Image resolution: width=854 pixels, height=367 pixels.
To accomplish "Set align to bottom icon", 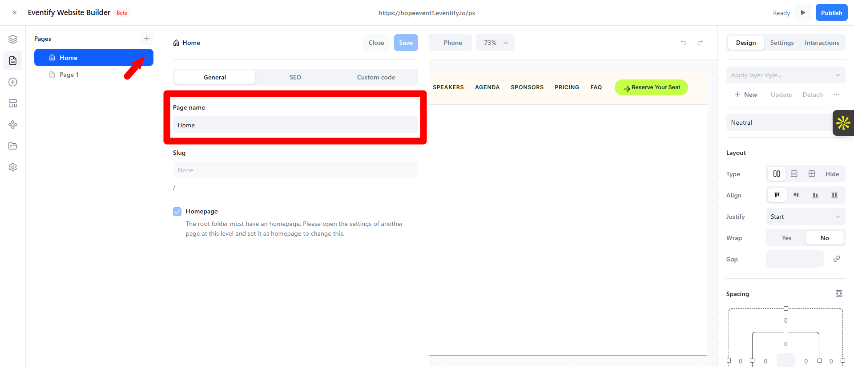I will click(x=815, y=195).
